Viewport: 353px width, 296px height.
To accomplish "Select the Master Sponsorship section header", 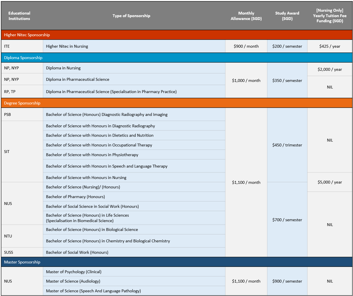I will click(22, 262).
